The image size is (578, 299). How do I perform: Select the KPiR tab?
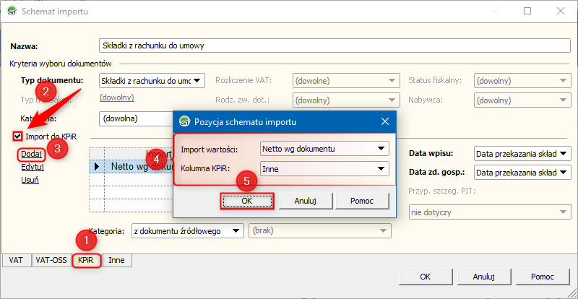tap(86, 261)
